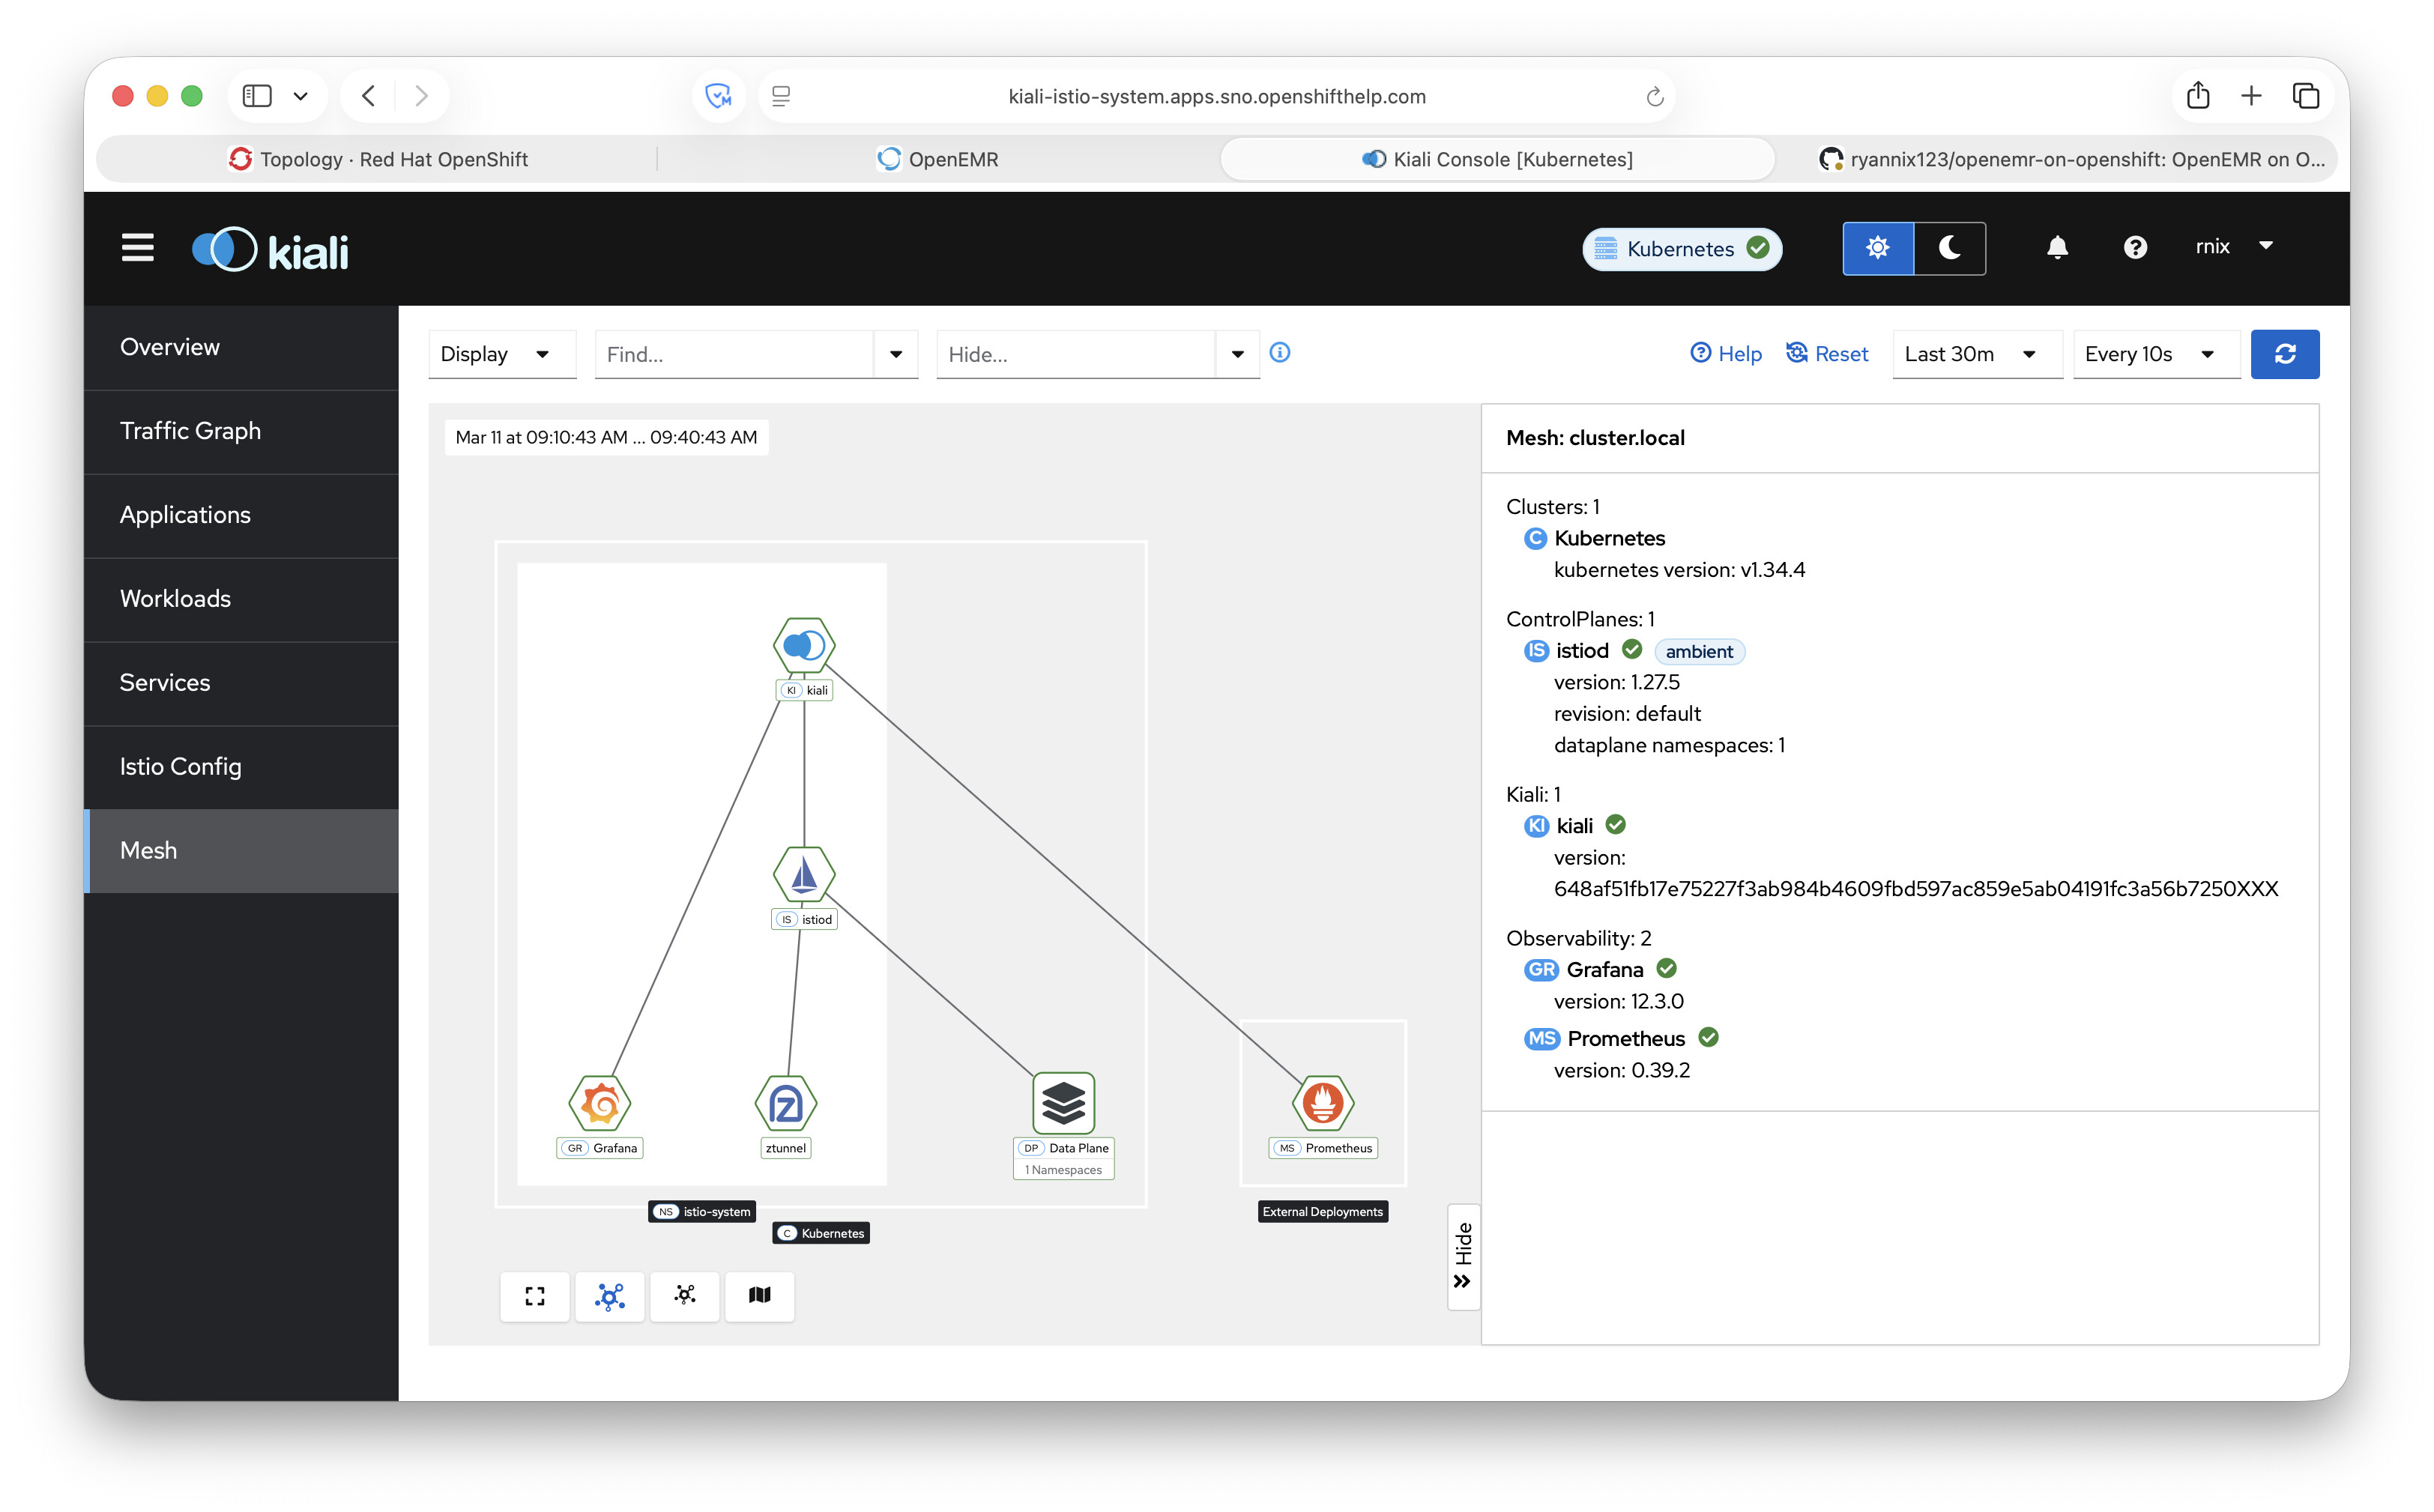
Task: Go to Traffic Graph in the sidebar
Action: tap(190, 431)
